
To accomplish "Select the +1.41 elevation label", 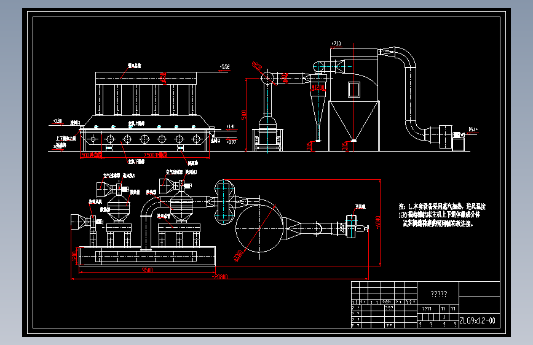I will pyautogui.click(x=231, y=126).
